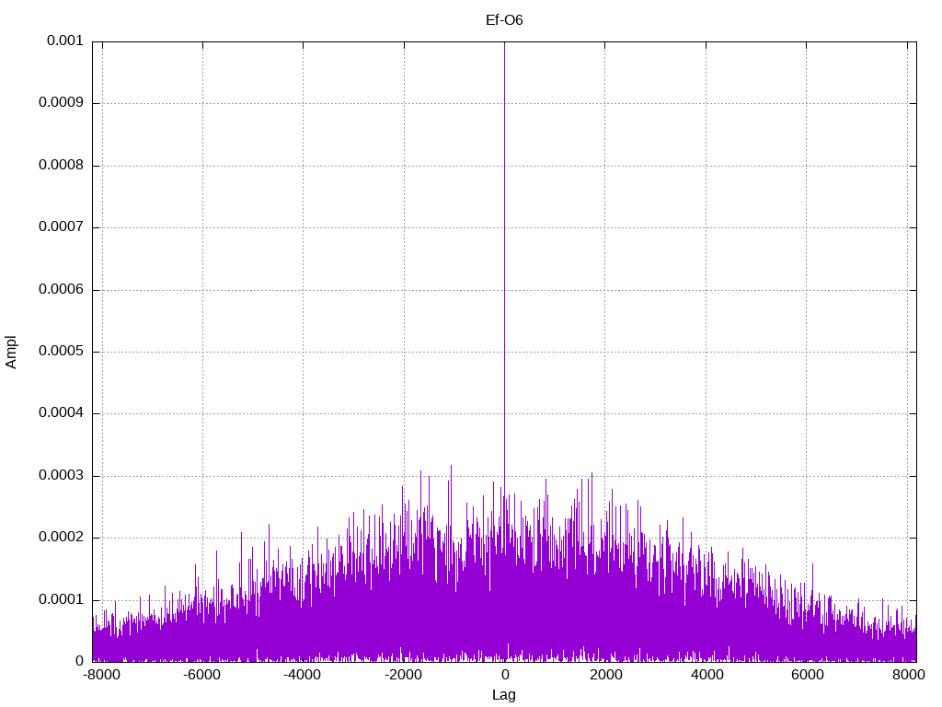
Task: Click the 0.0007 y-axis tick label
Action: 61,227
